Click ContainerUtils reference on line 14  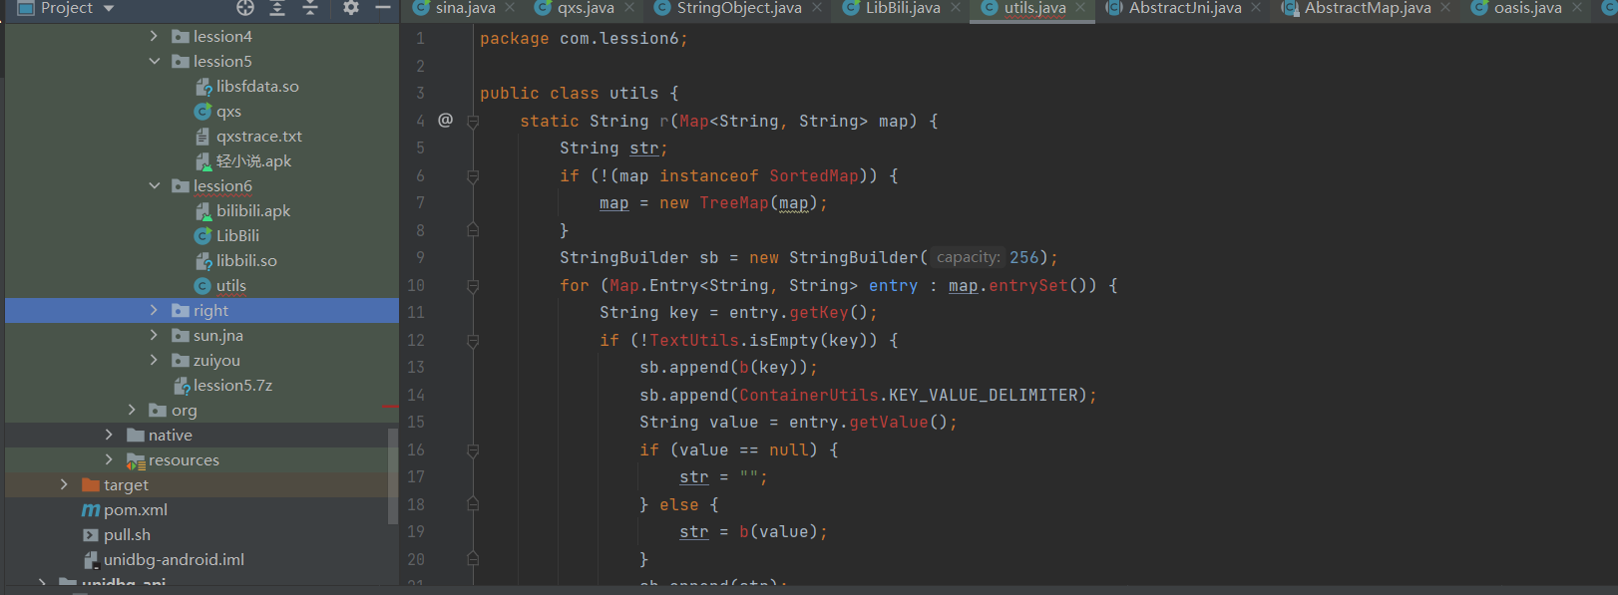[809, 395]
